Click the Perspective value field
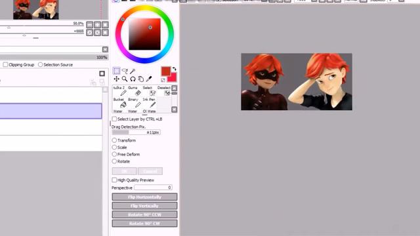The height and width of the screenshot is (236, 420). (153, 187)
